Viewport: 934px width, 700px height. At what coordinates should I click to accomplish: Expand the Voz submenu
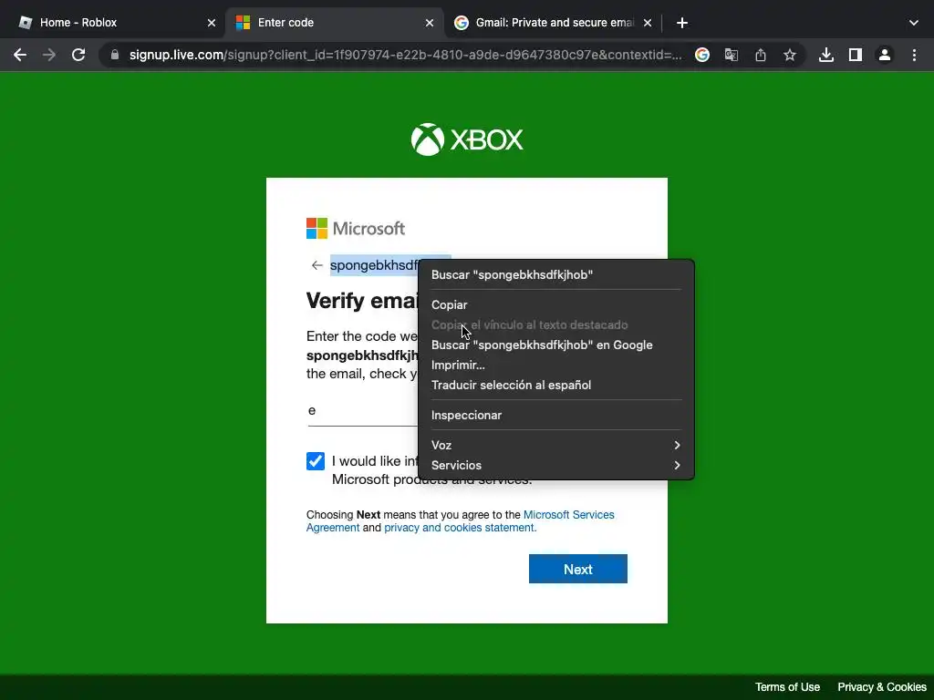tap(555, 445)
